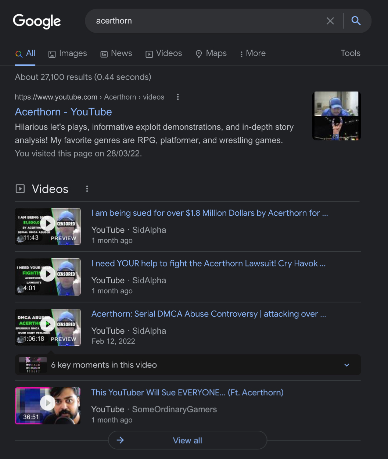The image size is (388, 459).
Task: Click 'Feb 12, 2022' date text
Action: point(113,341)
